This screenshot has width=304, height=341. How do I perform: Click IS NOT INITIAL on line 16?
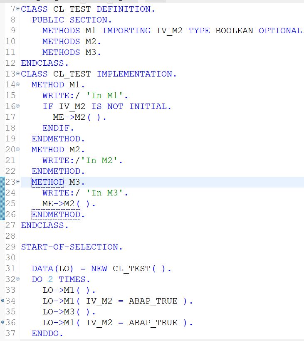click(129, 106)
